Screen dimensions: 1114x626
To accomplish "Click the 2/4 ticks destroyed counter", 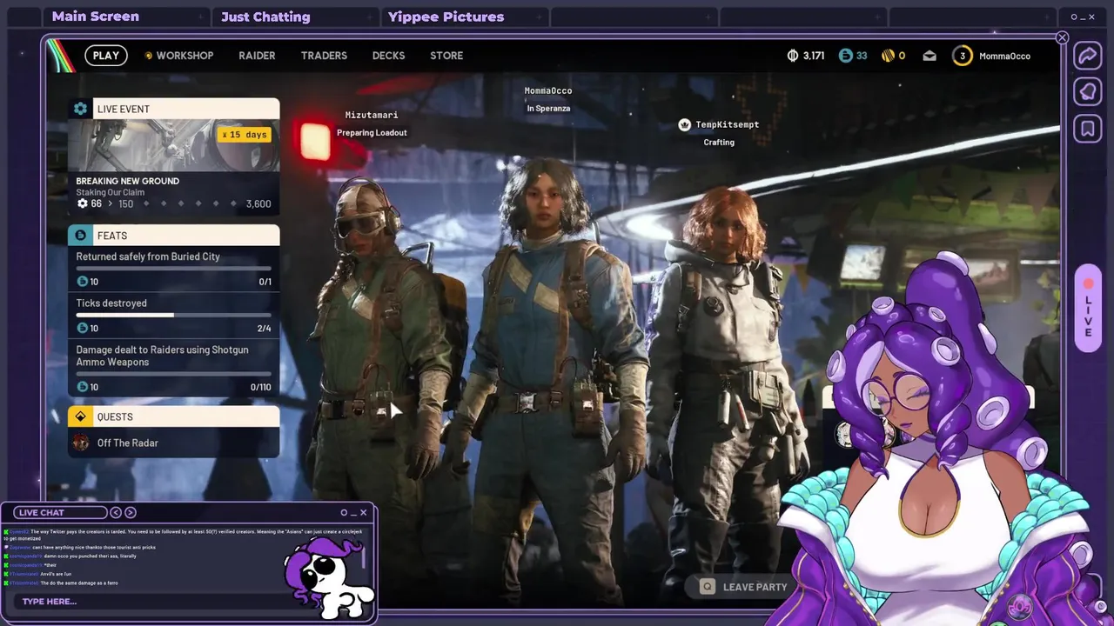I will point(265,328).
